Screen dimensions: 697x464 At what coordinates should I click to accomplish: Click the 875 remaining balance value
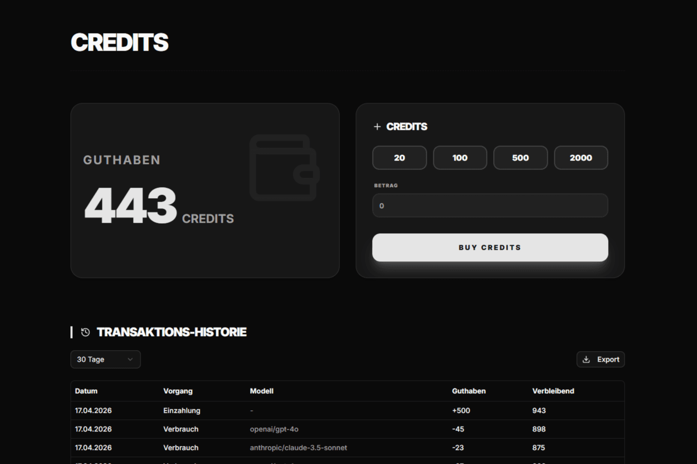(539, 447)
